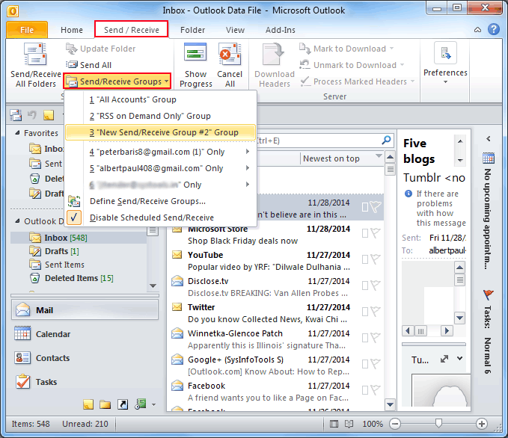Click the quick access Send/Receive icon
This screenshot has width=508, height=438.
point(16,115)
